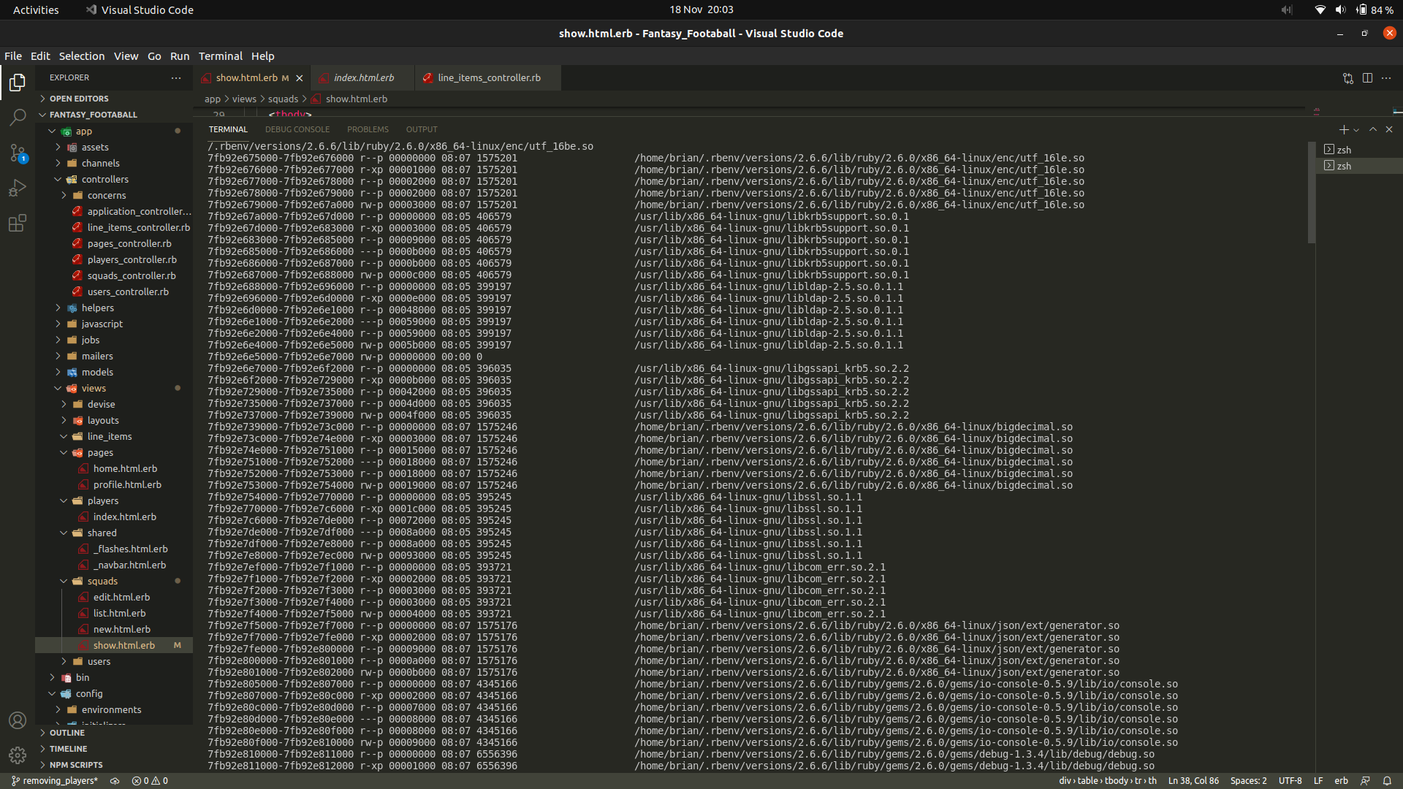This screenshot has height=789, width=1403.
Task: Click the new terminal plus icon
Action: (1343, 129)
